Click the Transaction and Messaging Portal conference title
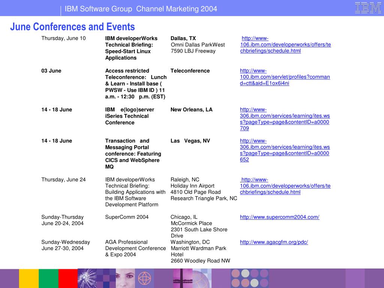The width and height of the screenshot is (384, 288). pos(133,154)
